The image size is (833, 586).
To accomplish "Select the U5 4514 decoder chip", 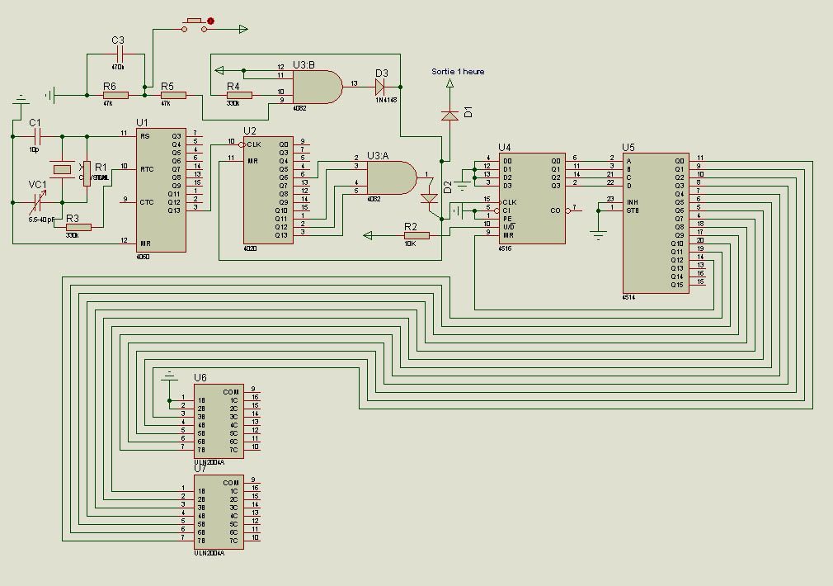I will (657, 223).
